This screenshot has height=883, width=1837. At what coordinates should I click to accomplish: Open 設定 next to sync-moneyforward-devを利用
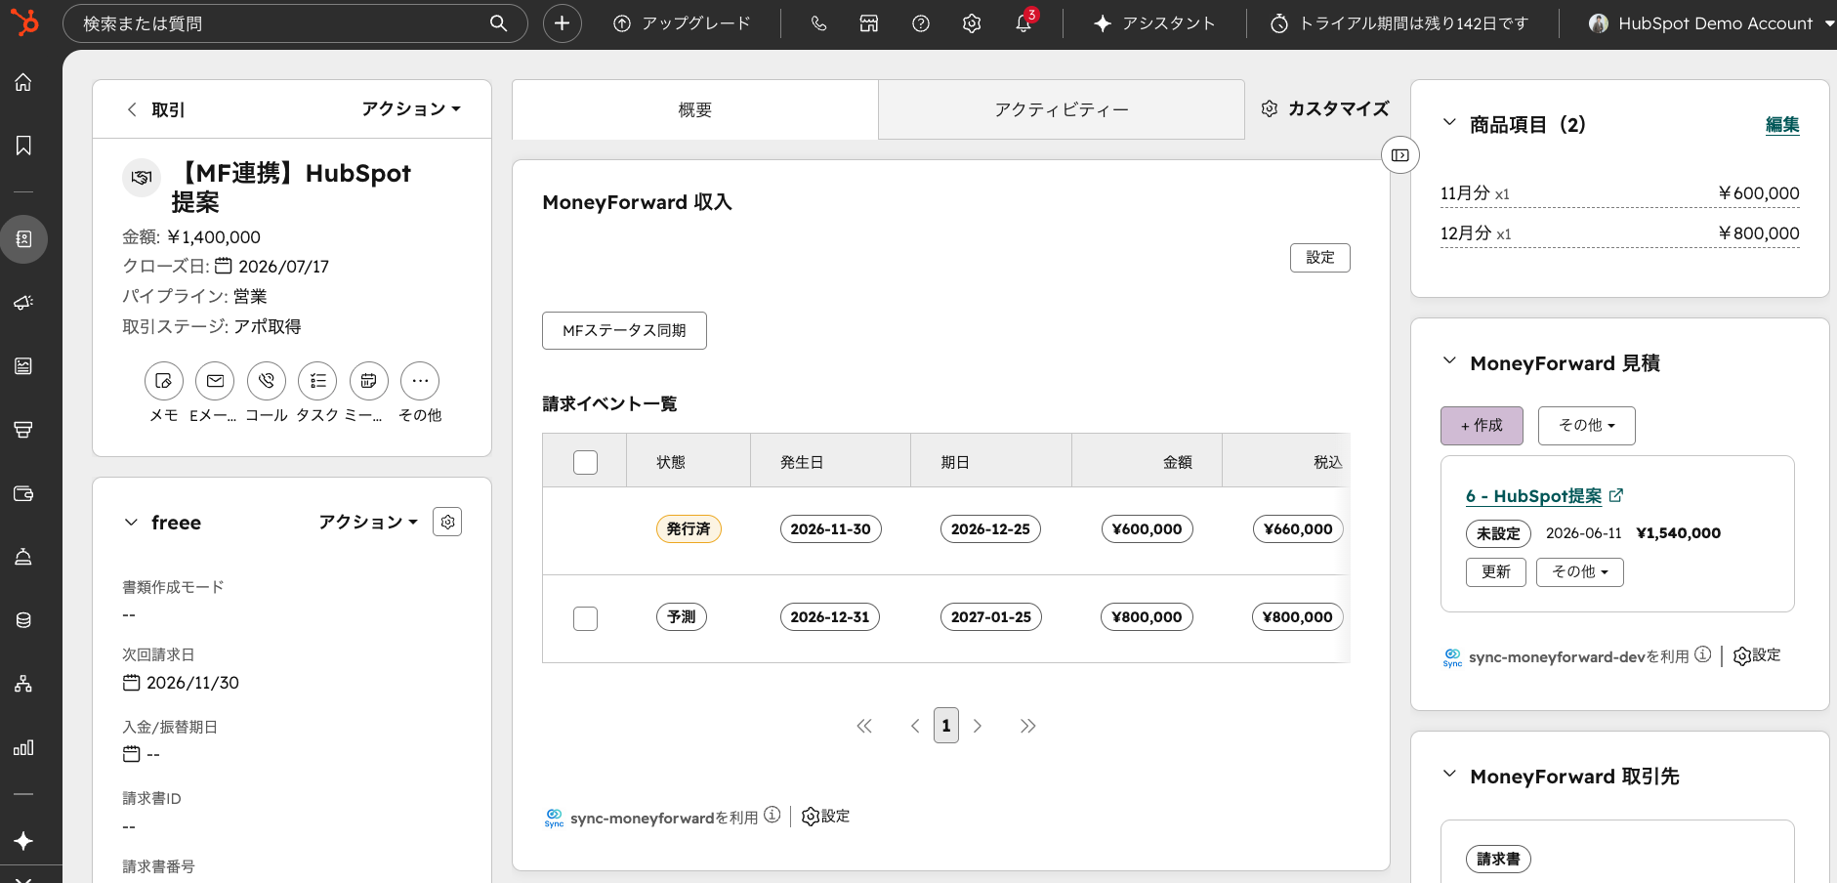[1757, 655]
